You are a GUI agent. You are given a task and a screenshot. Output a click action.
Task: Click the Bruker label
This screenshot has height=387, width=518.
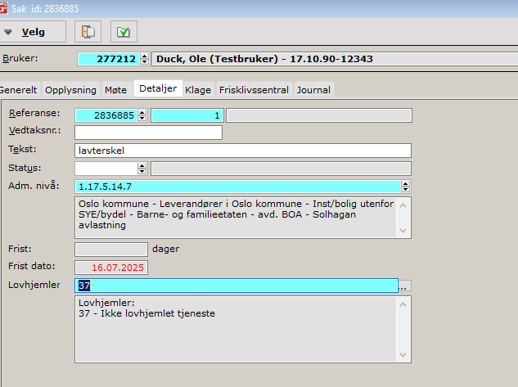pyautogui.click(x=20, y=58)
